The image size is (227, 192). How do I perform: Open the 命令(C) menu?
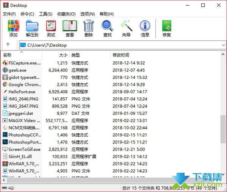tap(27, 14)
